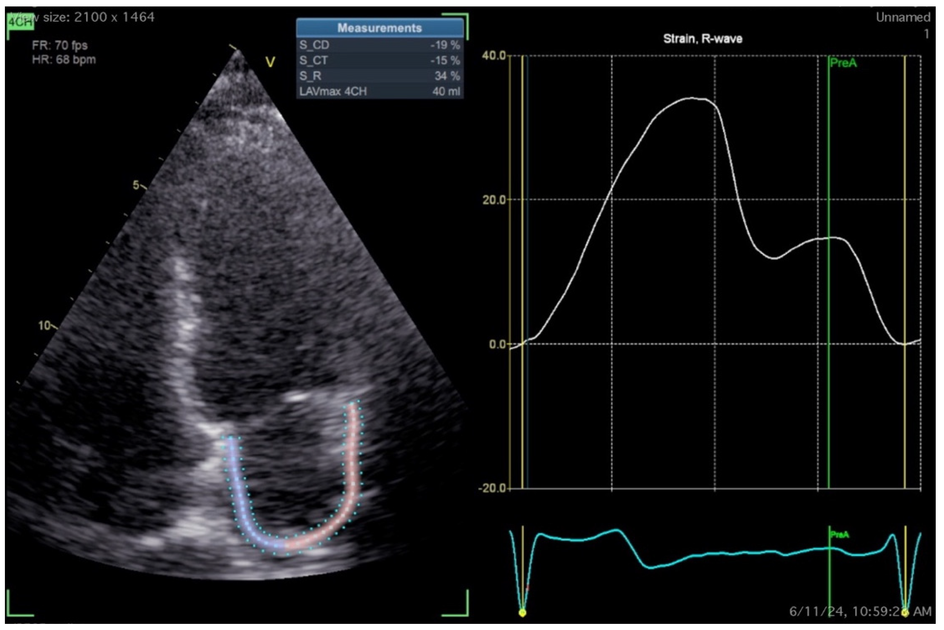944x630 pixels.
Task: Click the Measurements panel header
Action: point(380,28)
